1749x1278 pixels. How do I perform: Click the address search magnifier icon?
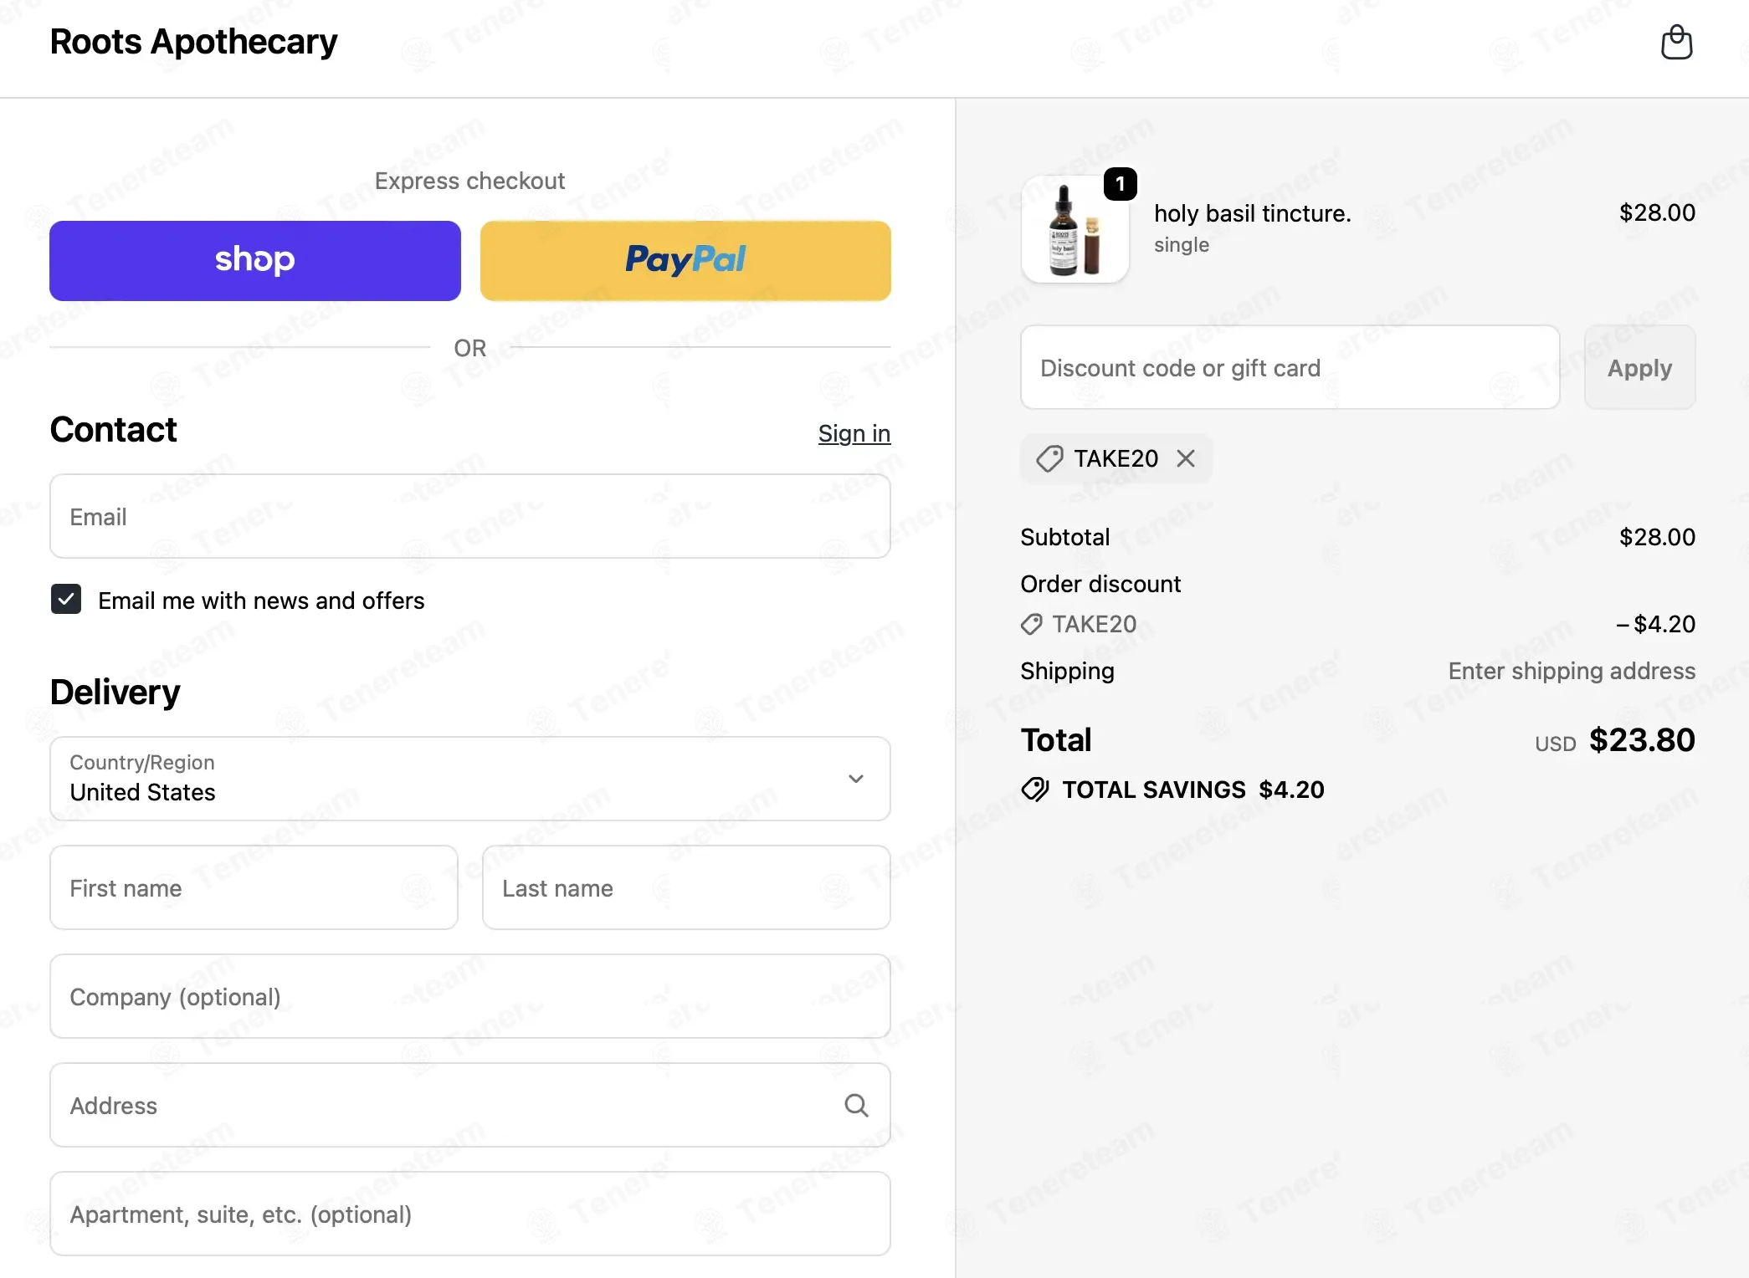click(x=856, y=1106)
